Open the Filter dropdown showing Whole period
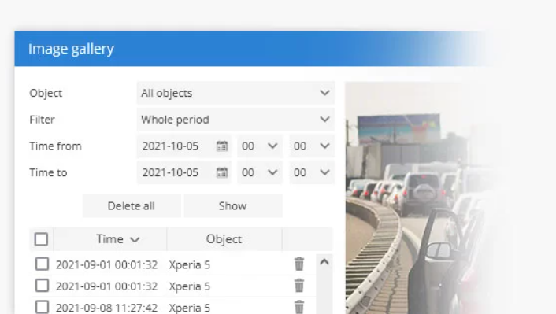556x314 pixels. click(x=235, y=120)
